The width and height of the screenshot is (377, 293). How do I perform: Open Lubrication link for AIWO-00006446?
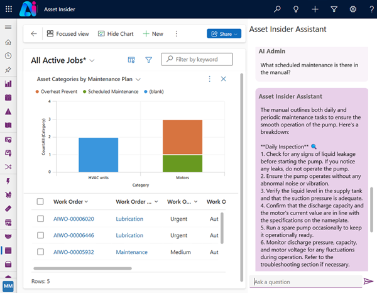(129, 235)
